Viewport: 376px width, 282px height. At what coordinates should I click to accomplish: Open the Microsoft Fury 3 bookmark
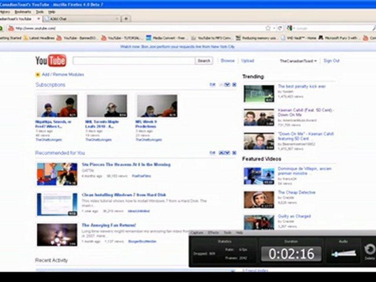pyautogui.click(x=338, y=38)
